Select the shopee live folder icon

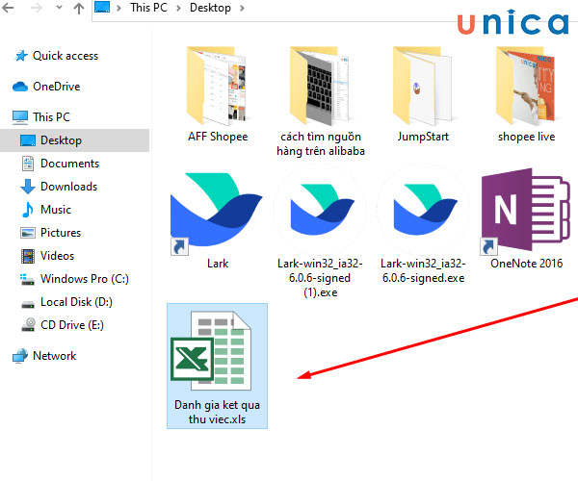click(x=526, y=86)
